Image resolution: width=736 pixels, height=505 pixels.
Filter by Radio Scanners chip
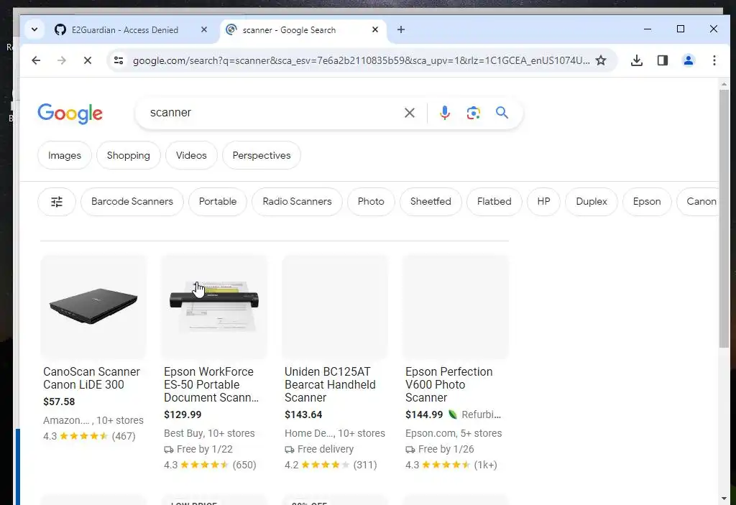(297, 202)
